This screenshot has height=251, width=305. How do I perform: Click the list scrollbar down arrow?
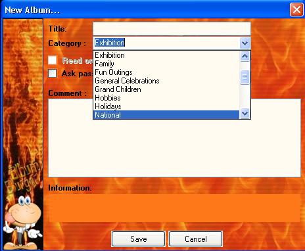(x=245, y=114)
